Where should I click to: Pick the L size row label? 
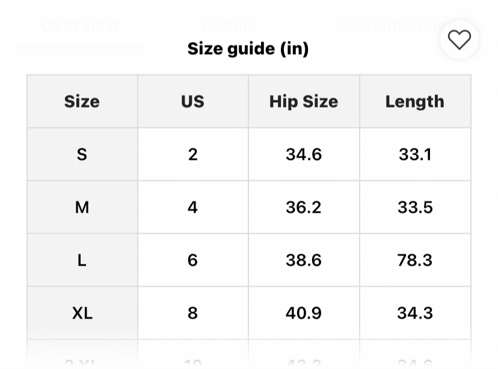(x=82, y=260)
